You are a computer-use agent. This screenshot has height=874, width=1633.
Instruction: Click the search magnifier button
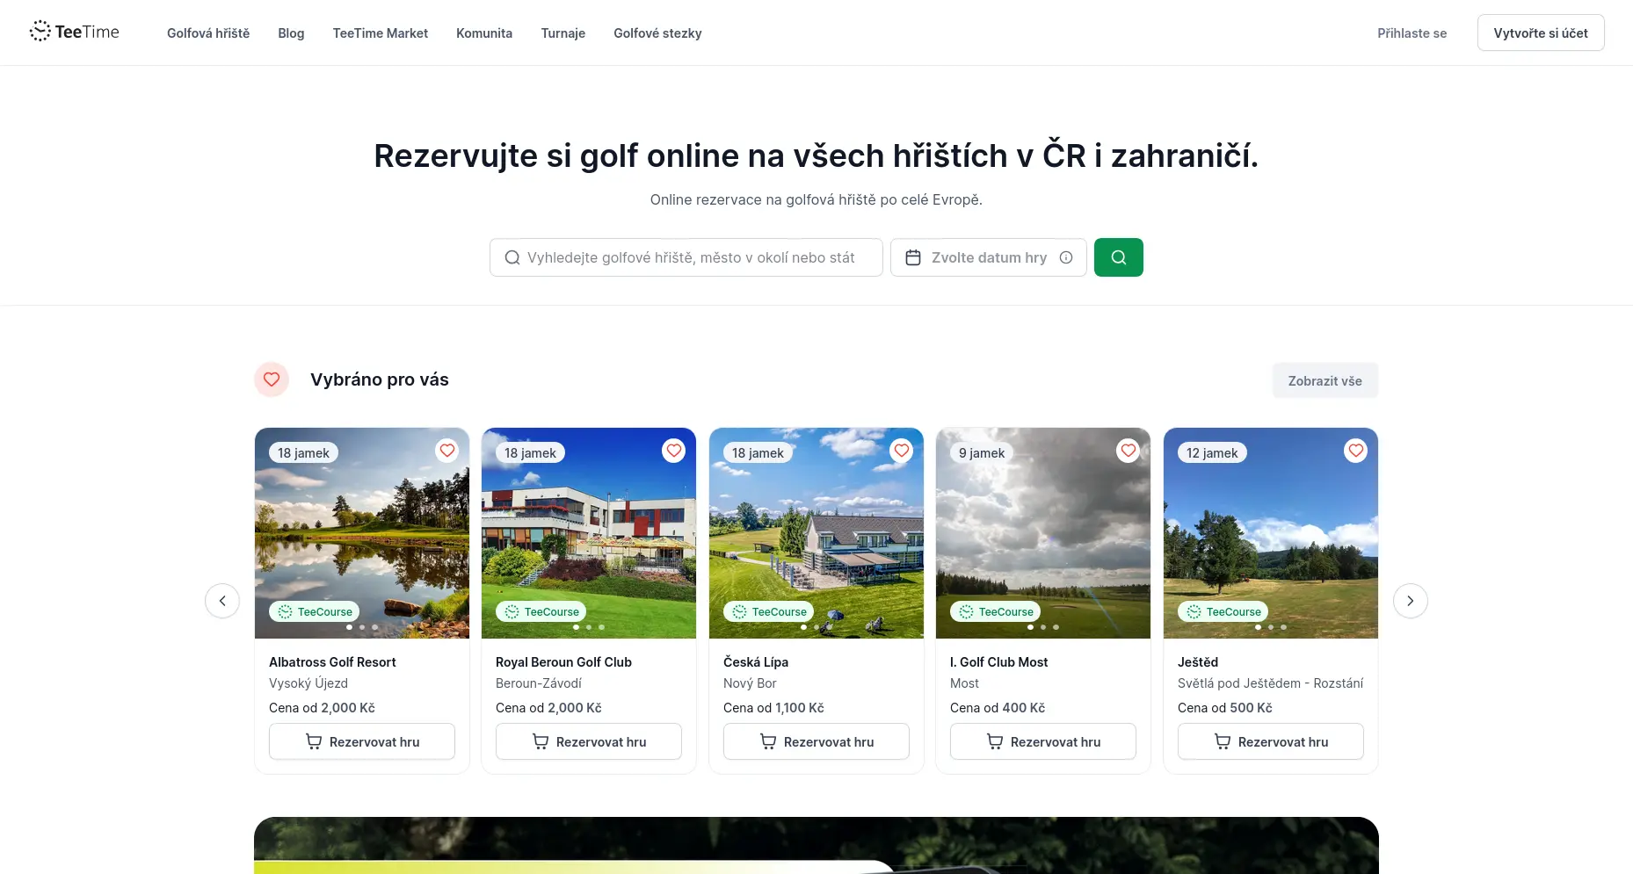[1118, 256]
